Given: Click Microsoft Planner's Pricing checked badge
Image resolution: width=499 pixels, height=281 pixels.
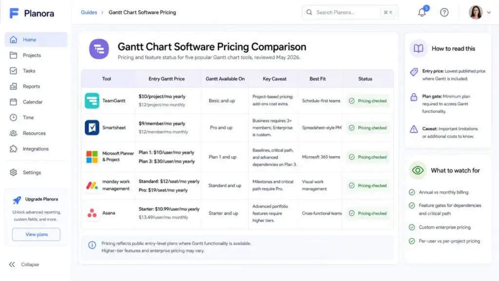Looking at the screenshot, I should coord(367,157).
